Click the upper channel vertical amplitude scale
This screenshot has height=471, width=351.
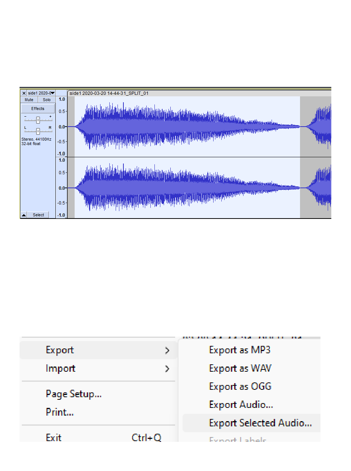(61, 127)
